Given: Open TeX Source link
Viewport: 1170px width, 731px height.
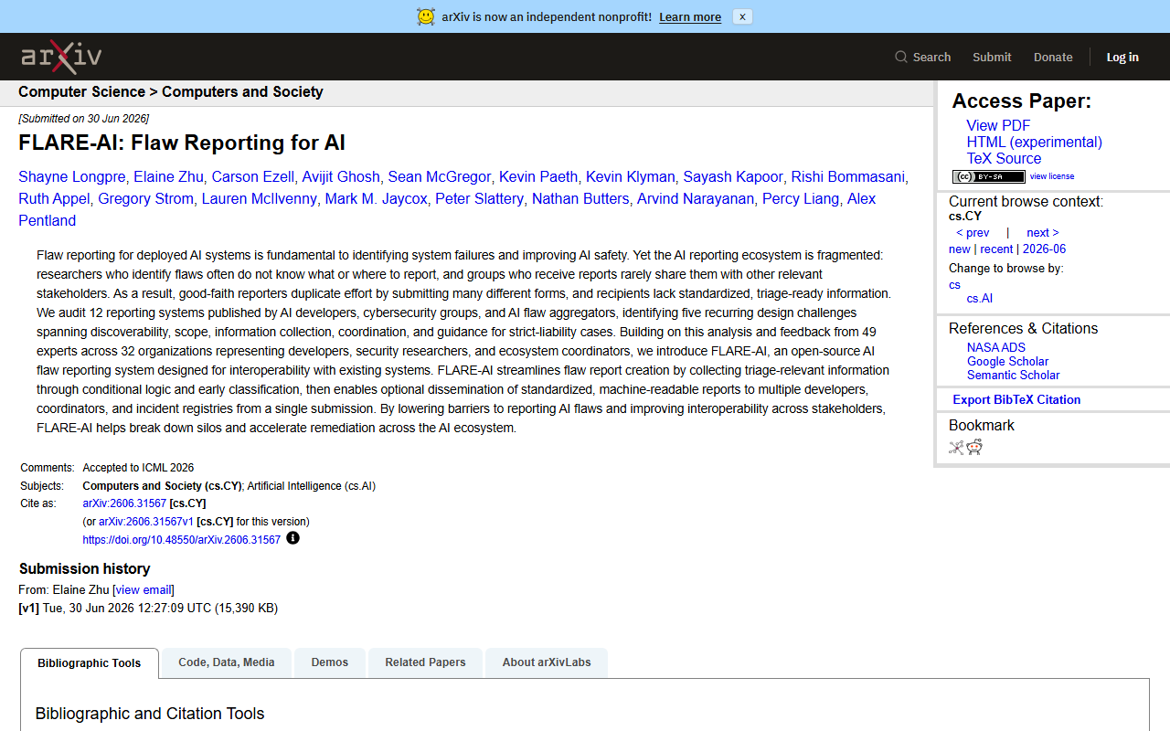Looking at the screenshot, I should click(x=1004, y=158).
